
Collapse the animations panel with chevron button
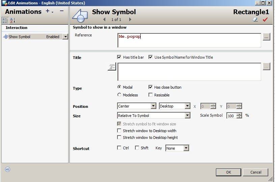coord(7,169)
